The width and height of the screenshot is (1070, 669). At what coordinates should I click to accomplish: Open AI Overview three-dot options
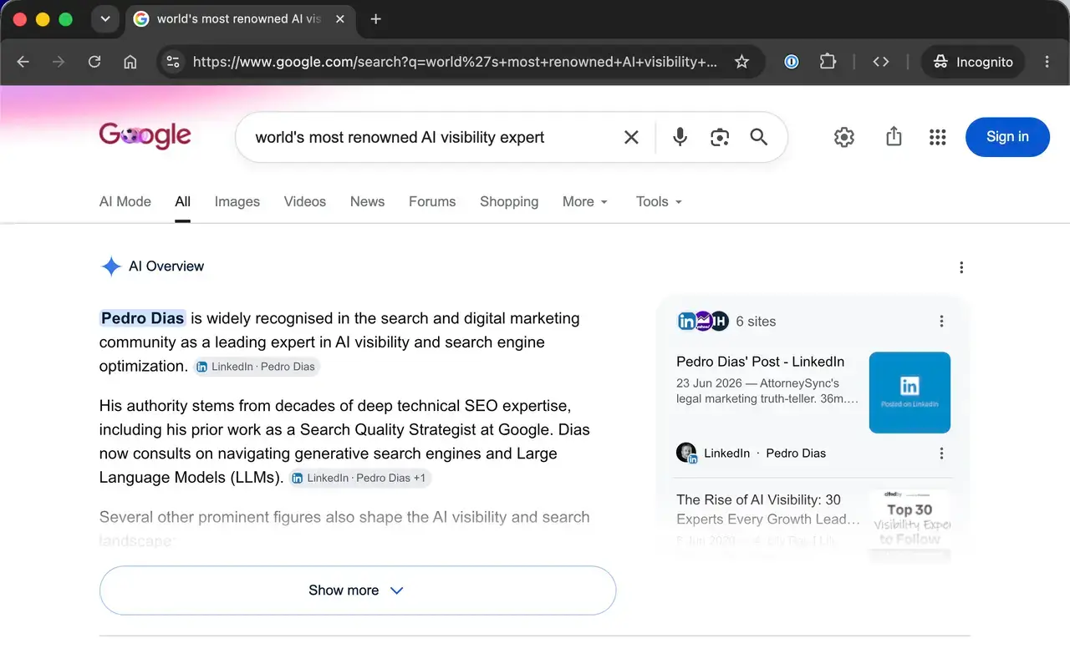point(961,267)
